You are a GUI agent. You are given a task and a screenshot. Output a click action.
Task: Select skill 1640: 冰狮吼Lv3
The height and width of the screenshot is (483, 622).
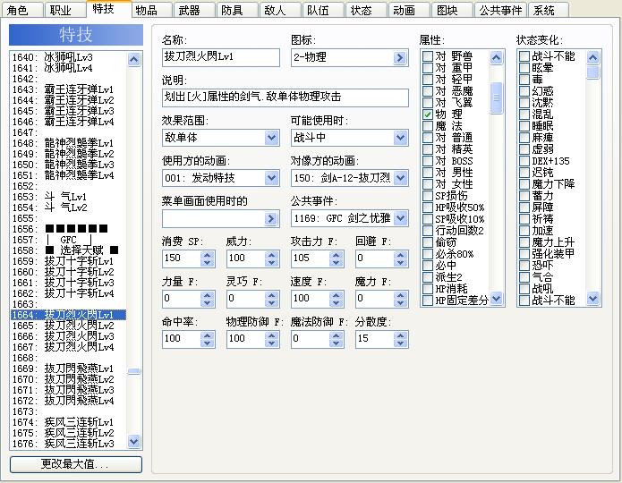68,57
